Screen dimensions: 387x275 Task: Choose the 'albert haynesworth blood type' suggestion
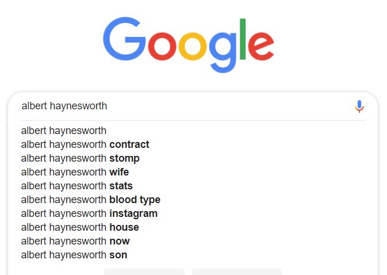click(x=91, y=200)
